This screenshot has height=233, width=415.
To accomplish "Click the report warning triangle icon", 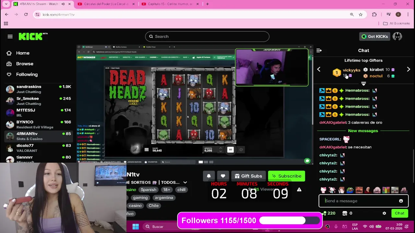I will 299,190.
